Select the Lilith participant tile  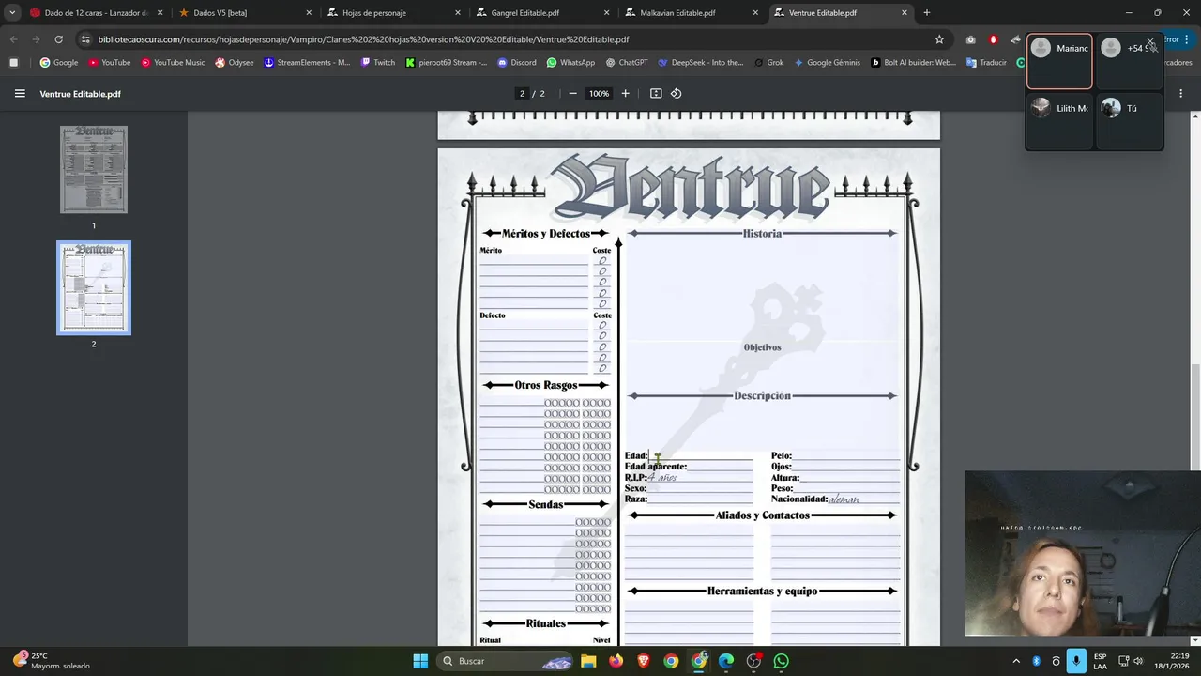1059,120
